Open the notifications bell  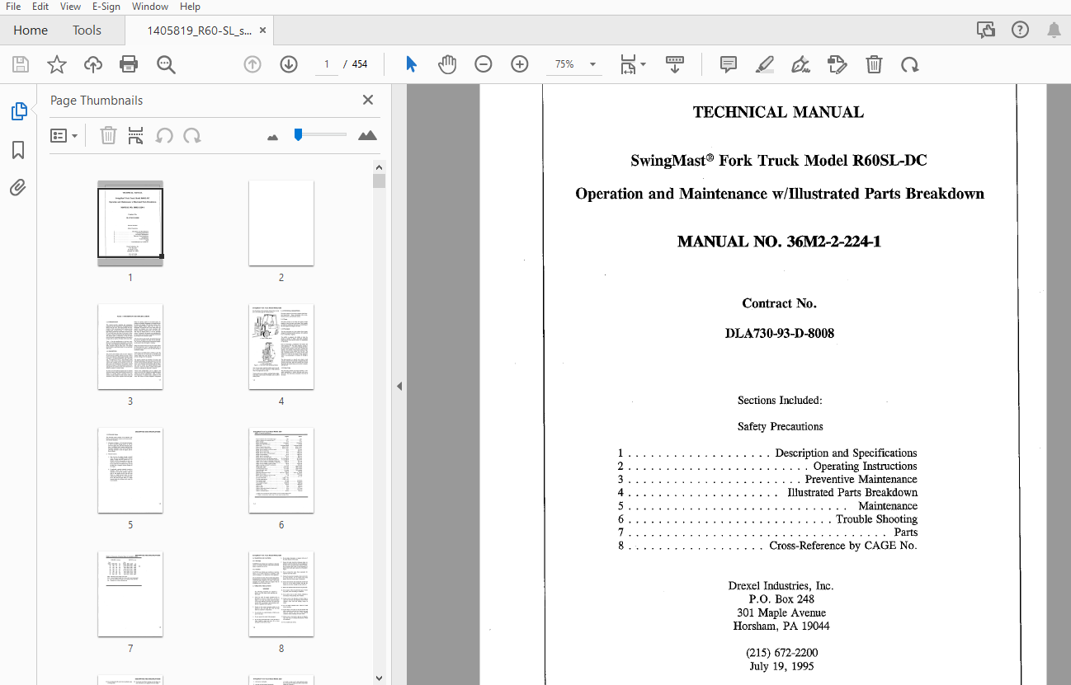pos(1054,30)
